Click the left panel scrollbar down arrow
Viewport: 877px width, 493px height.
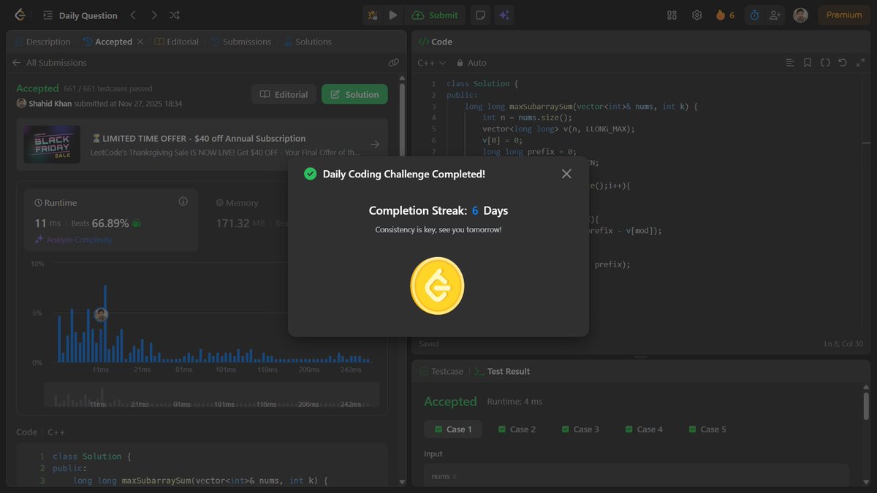tap(402, 482)
